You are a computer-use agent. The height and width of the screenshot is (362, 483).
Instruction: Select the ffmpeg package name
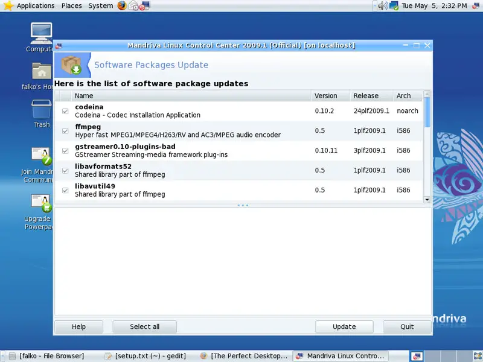(88, 127)
